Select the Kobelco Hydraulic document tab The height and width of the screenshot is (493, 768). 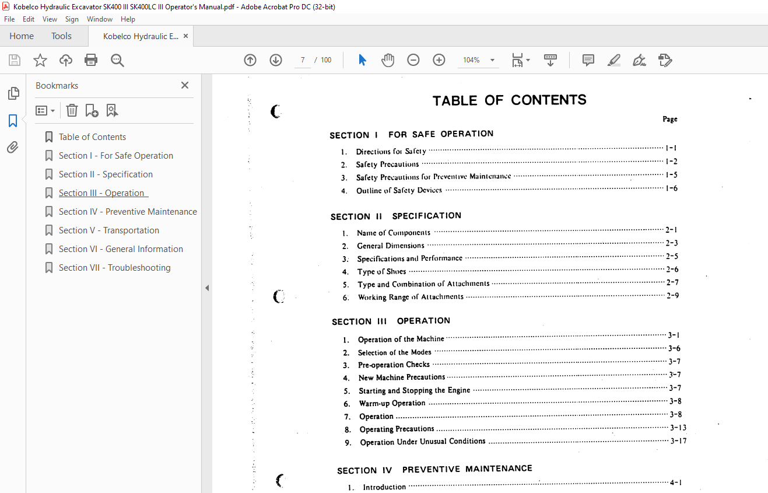(x=141, y=36)
